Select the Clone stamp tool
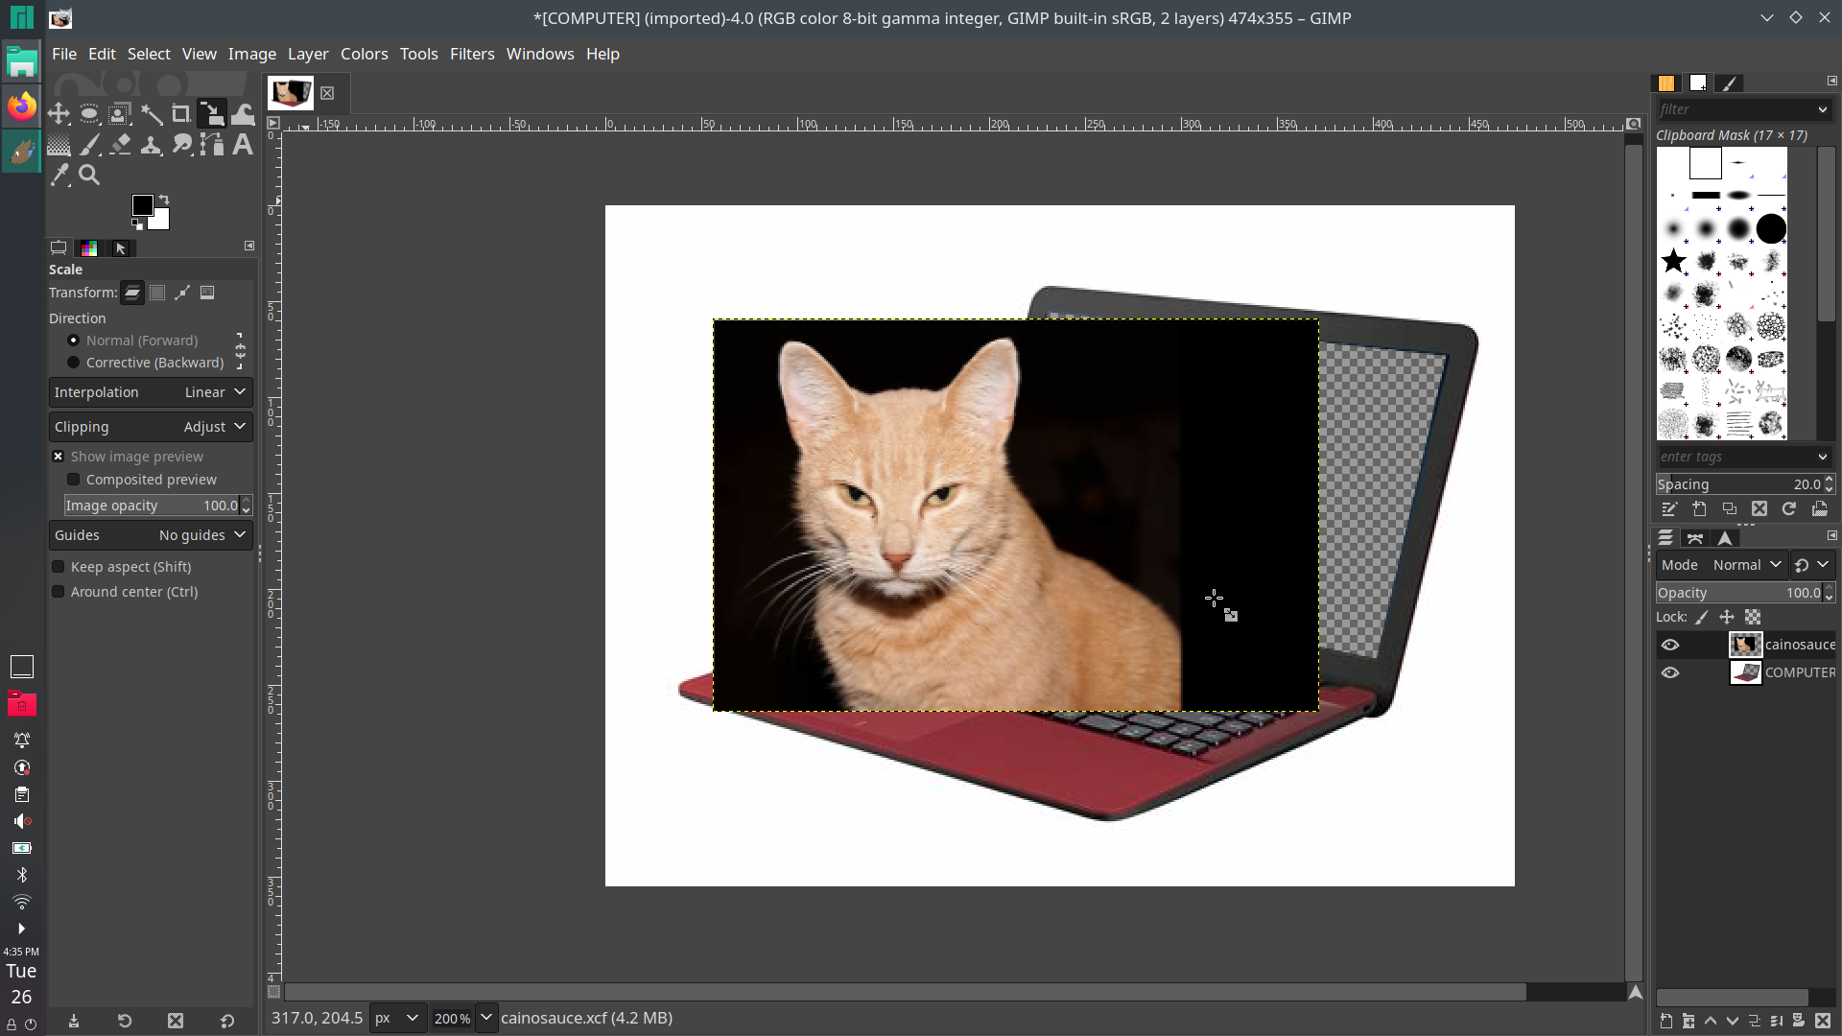The width and height of the screenshot is (1842, 1036). click(x=151, y=145)
